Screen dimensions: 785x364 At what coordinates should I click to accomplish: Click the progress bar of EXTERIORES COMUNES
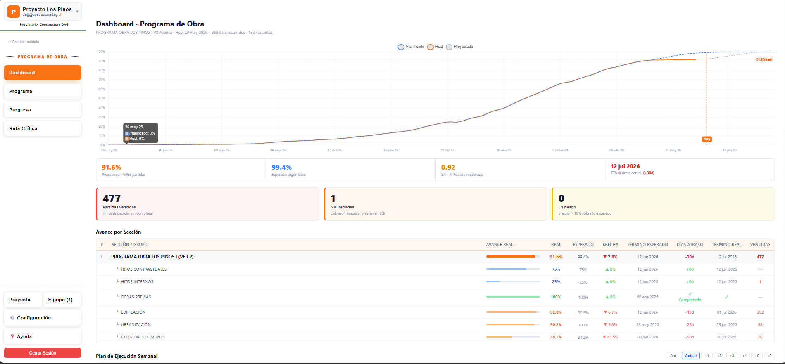click(513, 337)
